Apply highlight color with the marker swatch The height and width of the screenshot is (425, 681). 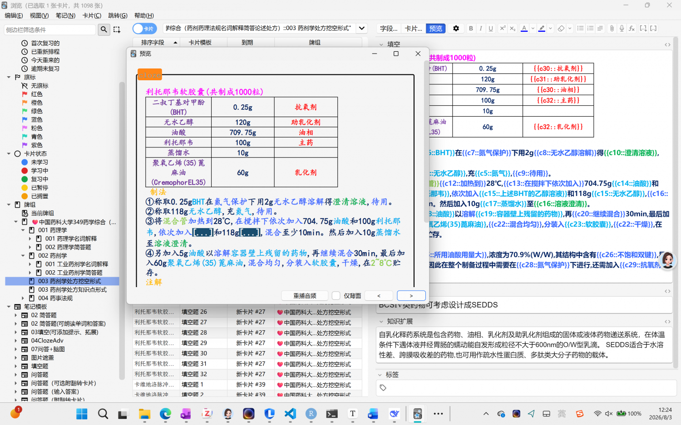(542, 28)
